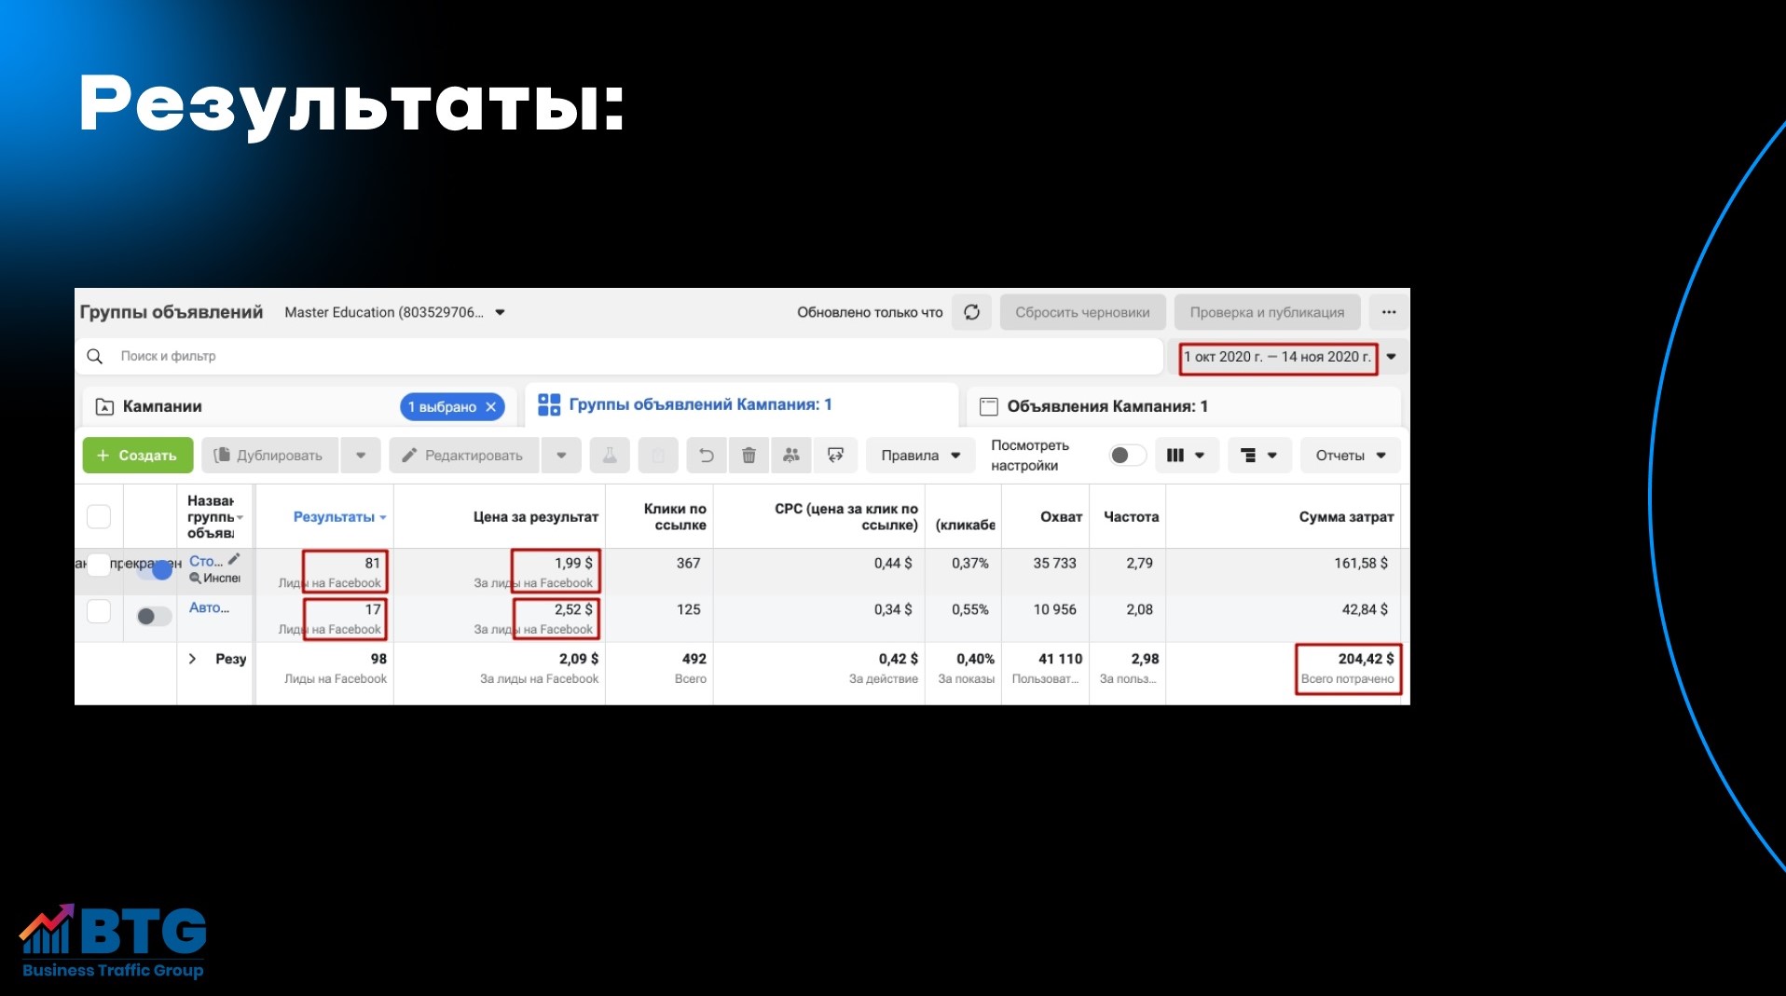Image resolution: width=1786 pixels, height=996 pixels.
Task: Sort by the Результаты column header
Action: point(334,517)
